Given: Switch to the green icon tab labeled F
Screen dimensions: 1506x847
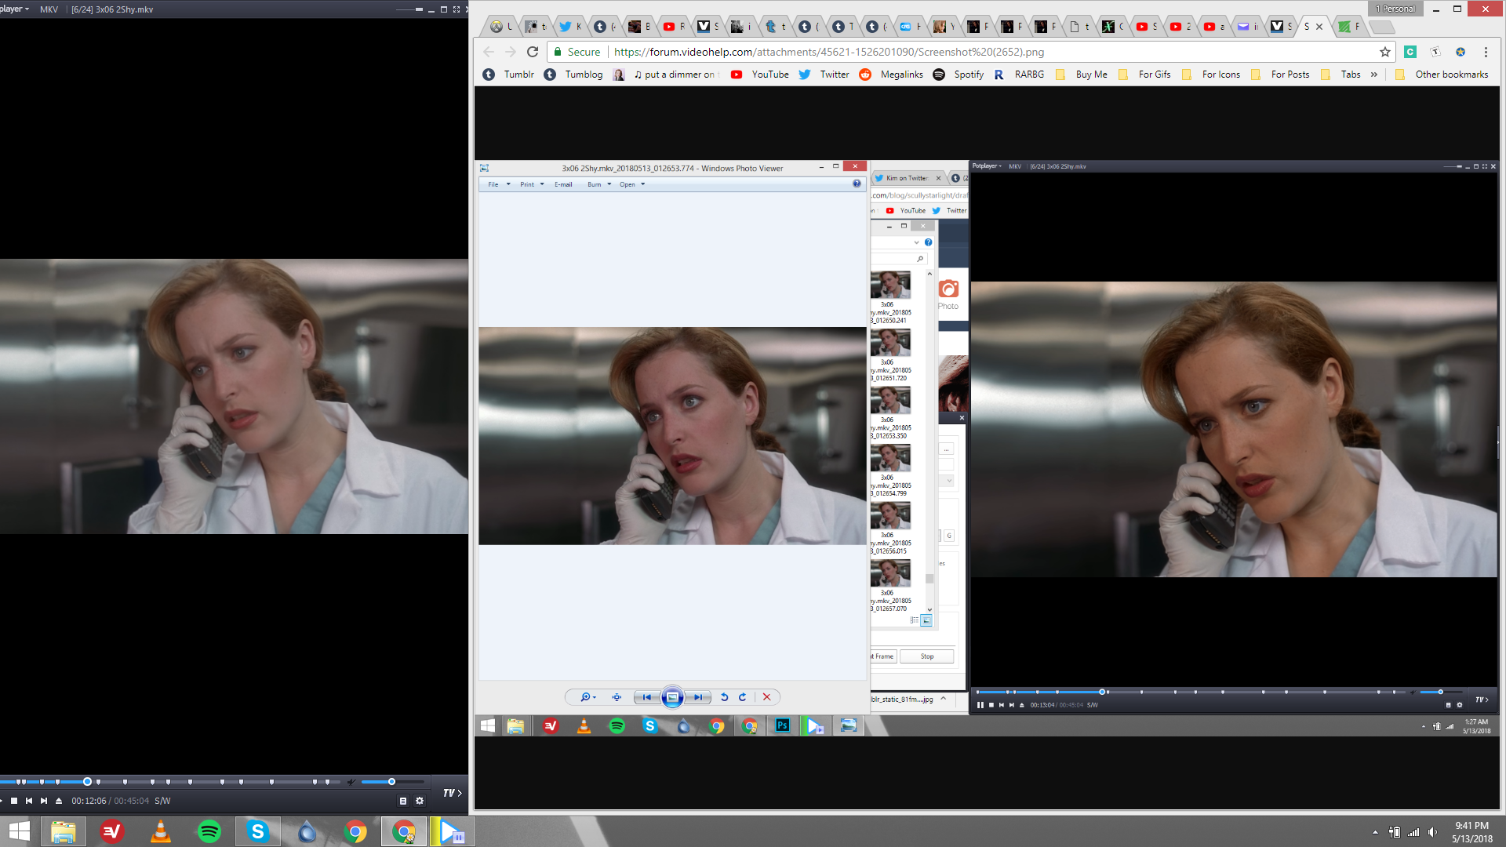Looking at the screenshot, I should (1350, 27).
